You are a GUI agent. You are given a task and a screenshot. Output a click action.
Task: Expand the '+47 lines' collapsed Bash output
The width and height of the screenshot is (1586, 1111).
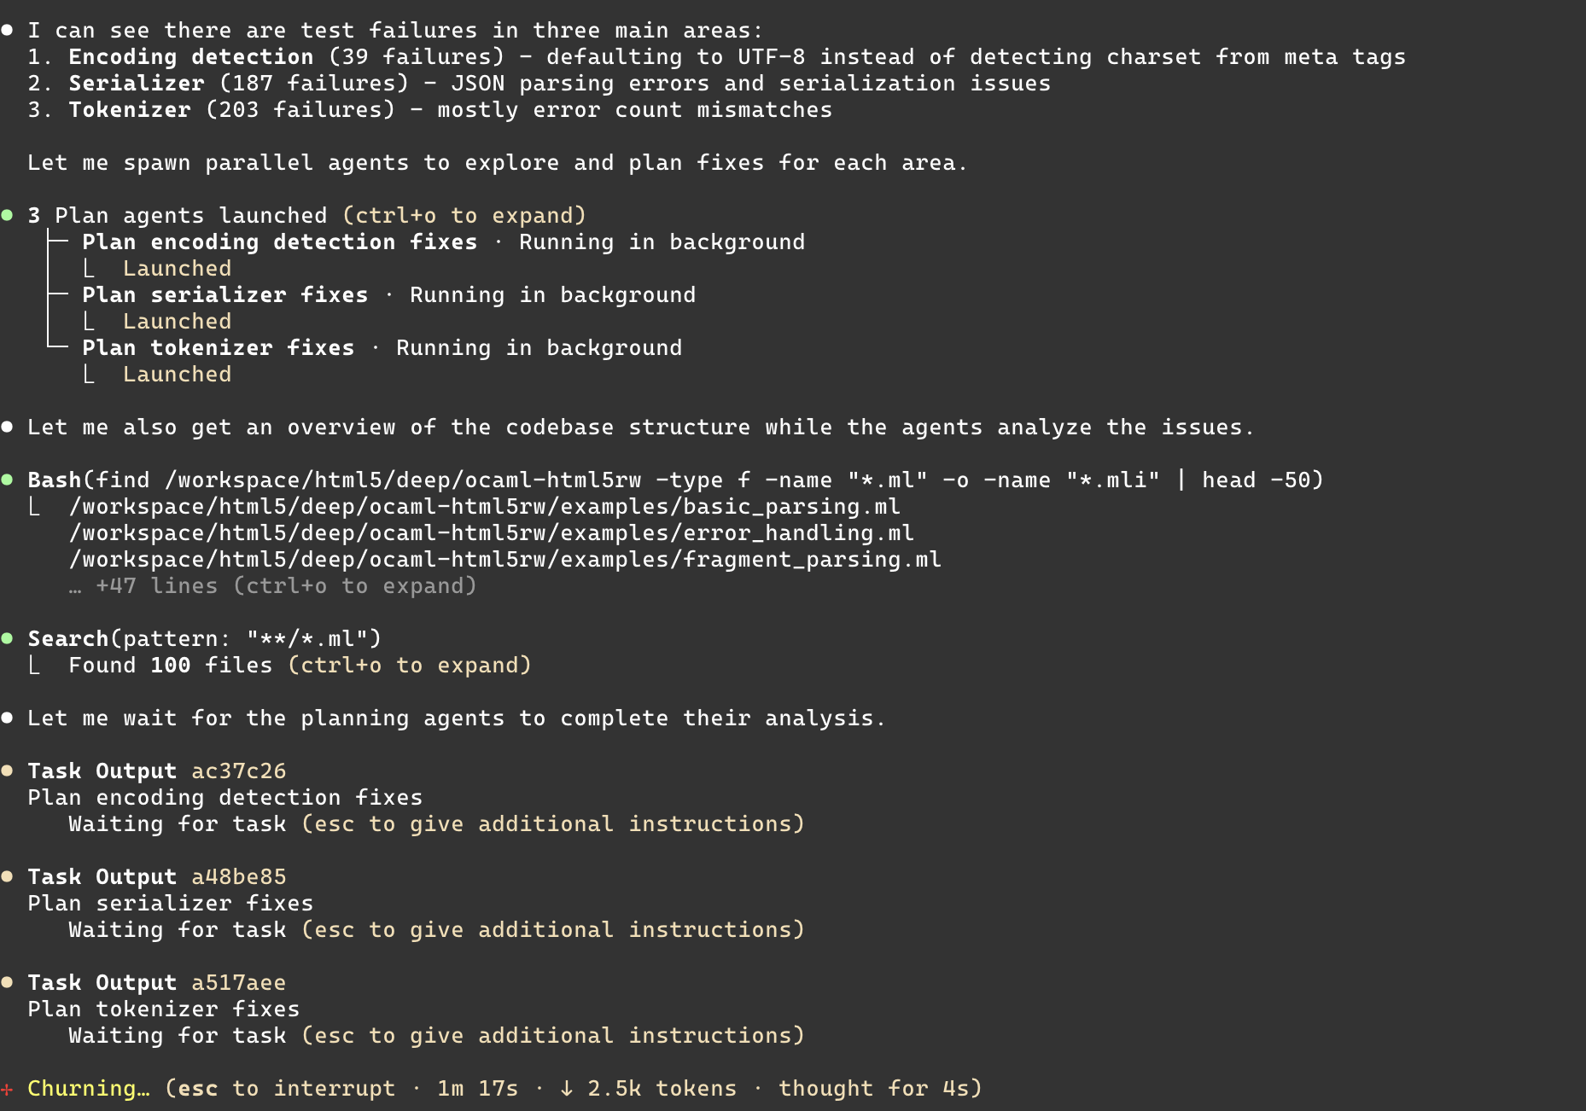pos(285,586)
